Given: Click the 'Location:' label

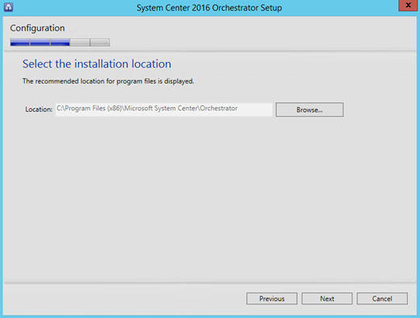Looking at the screenshot, I should coord(39,109).
